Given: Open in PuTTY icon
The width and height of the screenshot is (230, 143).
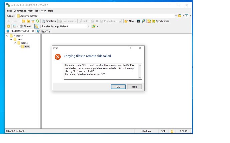Looking at the screenshot, I should coord(143,21).
